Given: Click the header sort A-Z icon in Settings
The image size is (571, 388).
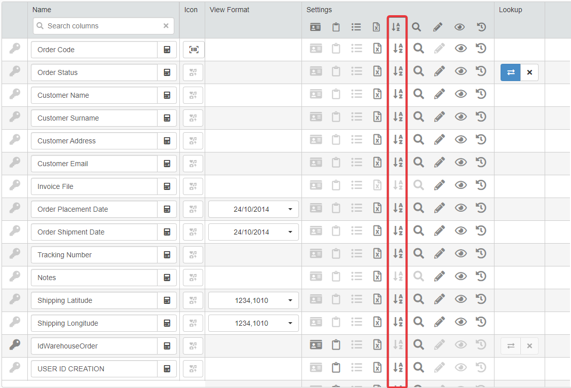Looking at the screenshot, I should tap(397, 27).
